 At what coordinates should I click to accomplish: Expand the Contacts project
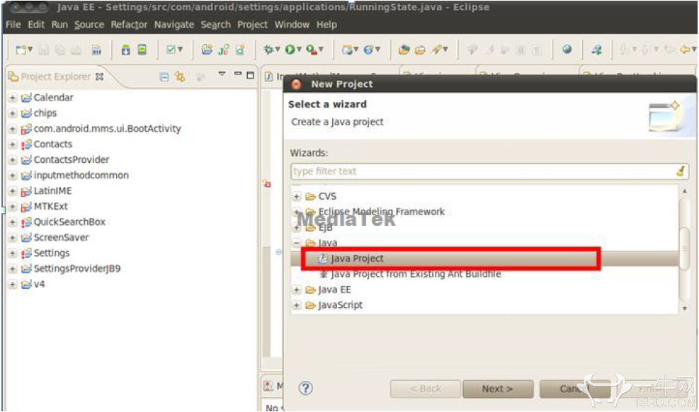click(13, 144)
